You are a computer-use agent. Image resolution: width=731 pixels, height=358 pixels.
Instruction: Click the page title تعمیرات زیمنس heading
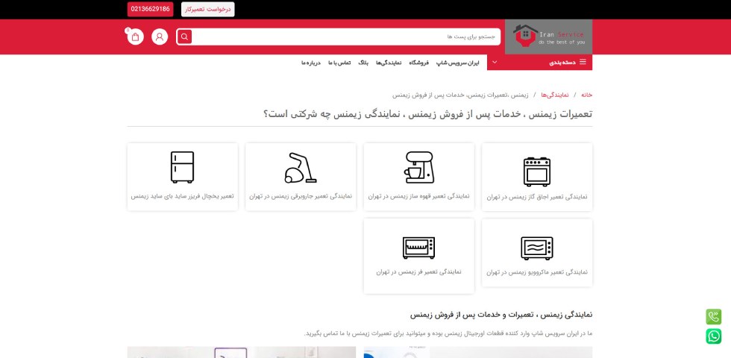pos(428,113)
